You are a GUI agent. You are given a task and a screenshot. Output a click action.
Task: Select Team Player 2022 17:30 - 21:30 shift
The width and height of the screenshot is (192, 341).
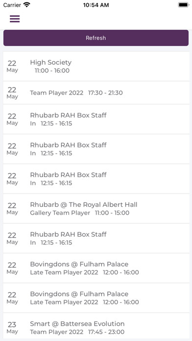click(96, 93)
